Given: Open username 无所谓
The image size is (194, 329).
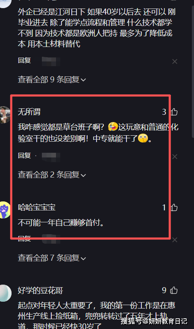Looking at the screenshot, I should [29, 112].
